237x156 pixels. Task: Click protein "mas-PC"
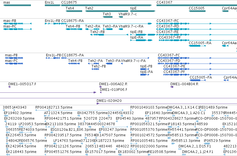[x=11, y=61]
